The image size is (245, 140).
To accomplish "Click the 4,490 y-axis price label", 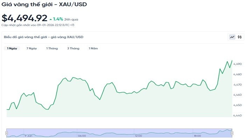I will 237,64.
